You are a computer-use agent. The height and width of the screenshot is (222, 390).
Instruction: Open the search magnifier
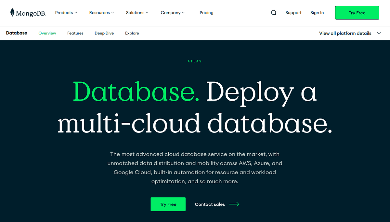click(273, 12)
